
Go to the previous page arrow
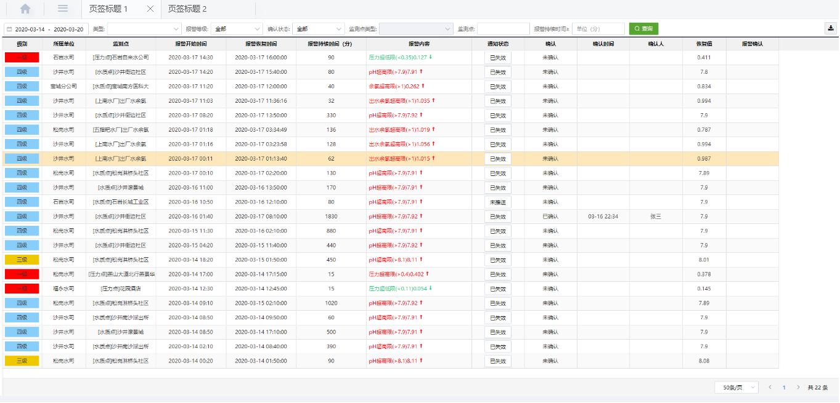click(770, 388)
